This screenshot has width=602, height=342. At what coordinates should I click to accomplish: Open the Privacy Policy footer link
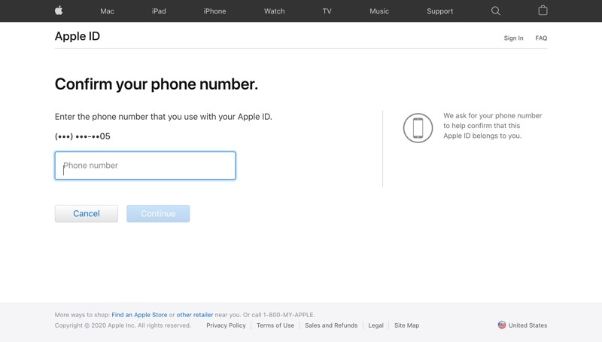[x=227, y=325]
